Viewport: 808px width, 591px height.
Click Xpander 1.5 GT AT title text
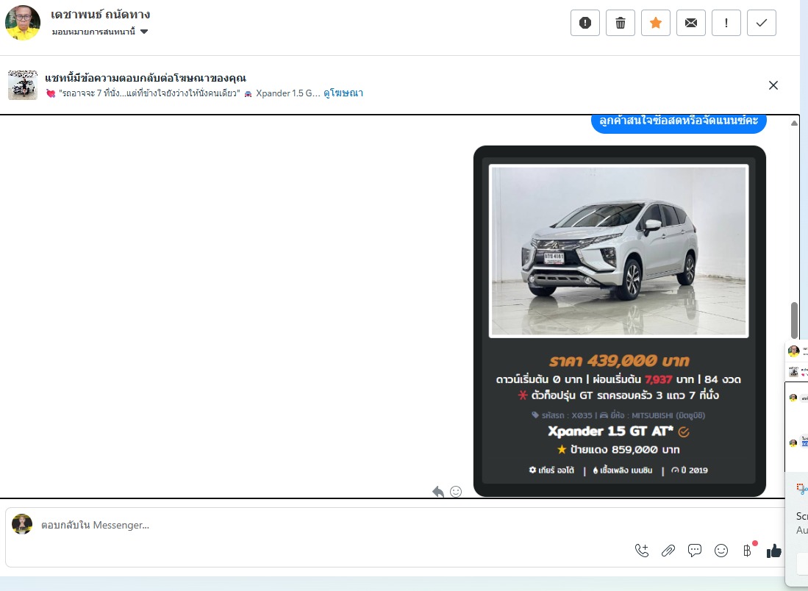click(x=611, y=431)
